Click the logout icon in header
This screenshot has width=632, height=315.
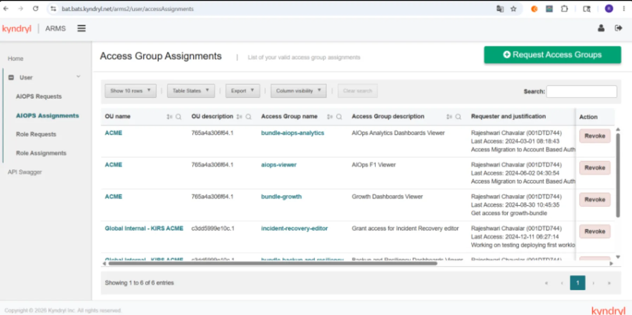(x=619, y=28)
